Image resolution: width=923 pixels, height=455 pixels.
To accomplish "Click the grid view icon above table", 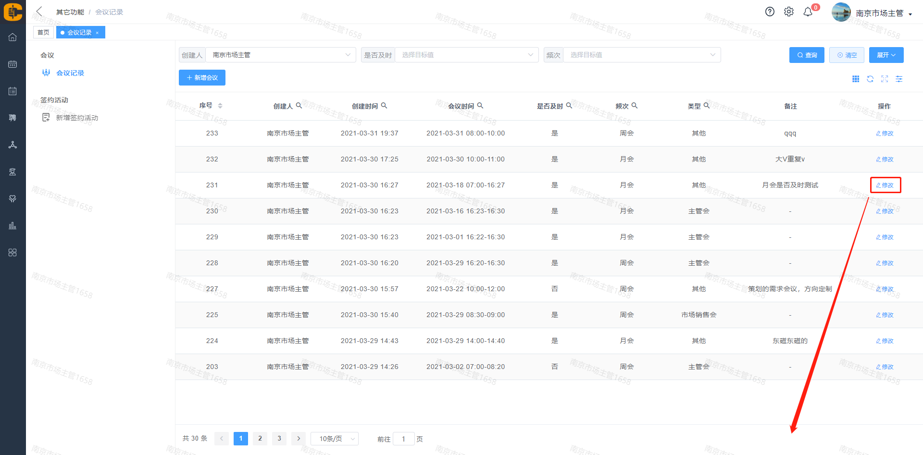I will [856, 79].
